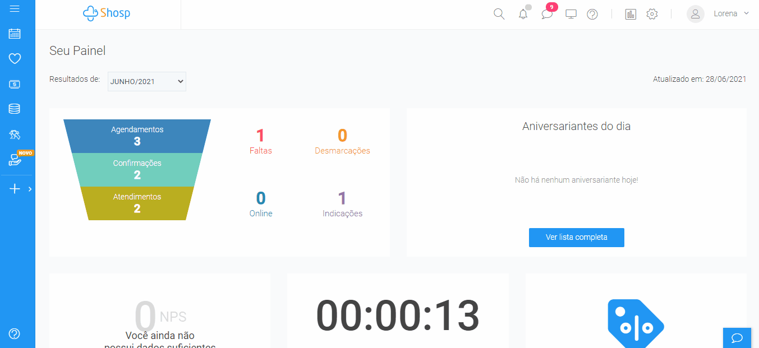Click the Ver lista completa button

[576, 237]
